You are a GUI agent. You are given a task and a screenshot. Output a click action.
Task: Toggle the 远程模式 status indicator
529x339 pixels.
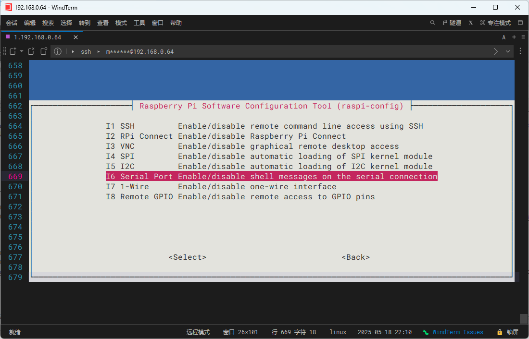point(198,332)
